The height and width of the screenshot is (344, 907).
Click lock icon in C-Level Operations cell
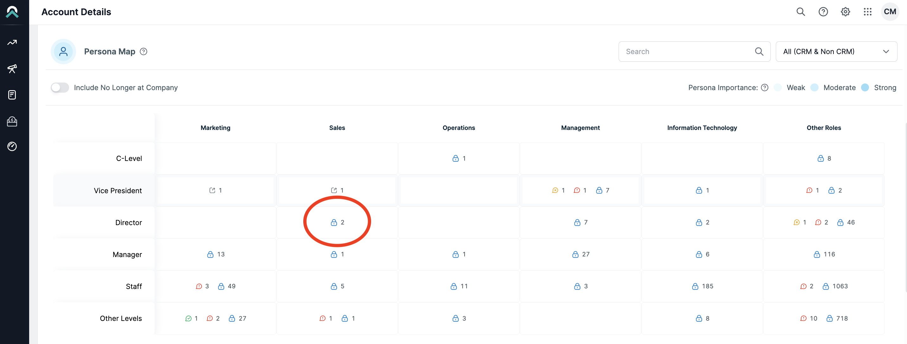(456, 158)
